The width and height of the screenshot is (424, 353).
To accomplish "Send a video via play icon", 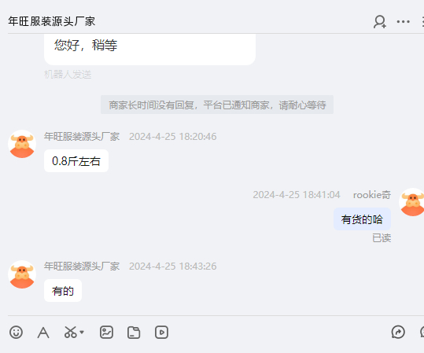I will [161, 333].
